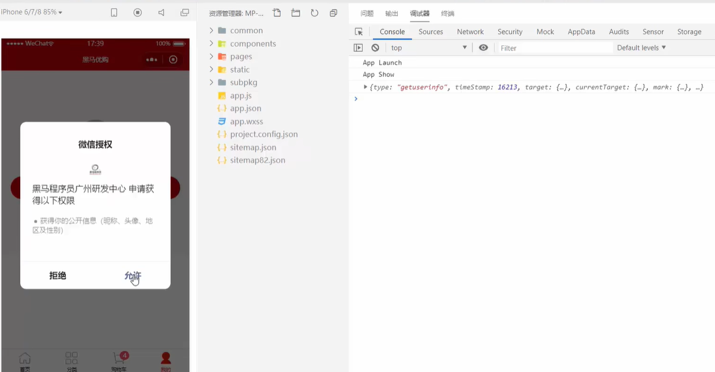The height and width of the screenshot is (372, 715).
Task: Open project.config.json in the explorer
Action: tap(264, 134)
